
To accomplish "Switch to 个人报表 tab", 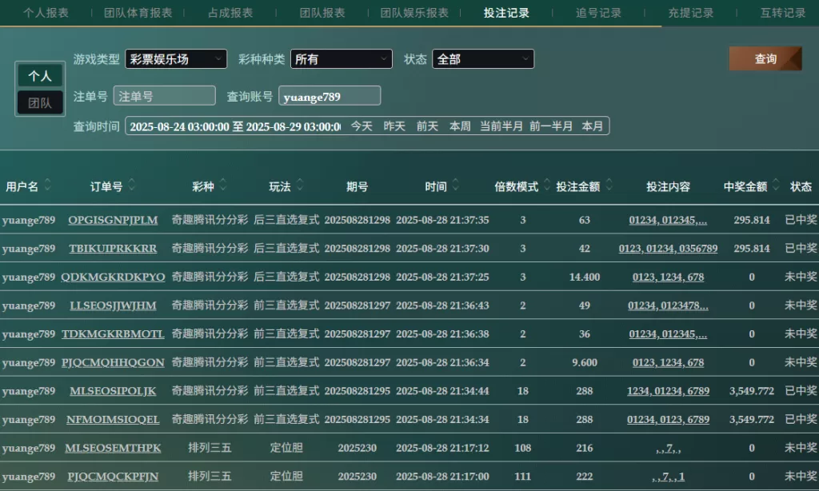I will coord(46,13).
